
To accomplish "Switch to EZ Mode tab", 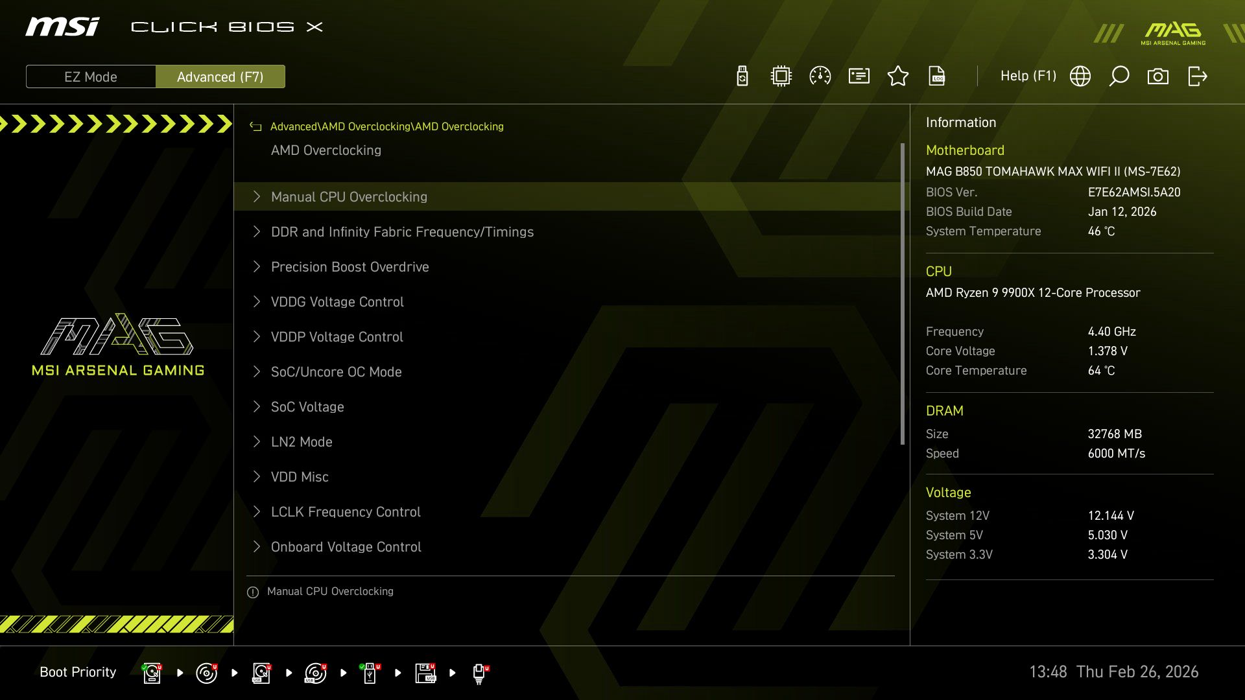I will [x=91, y=76].
